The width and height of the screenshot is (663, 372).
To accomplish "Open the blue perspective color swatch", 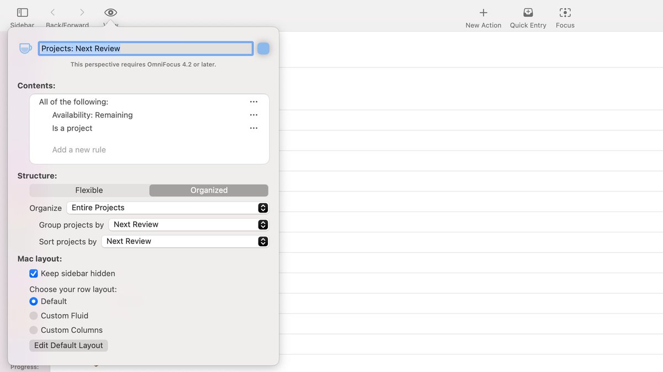I will 264,49.
